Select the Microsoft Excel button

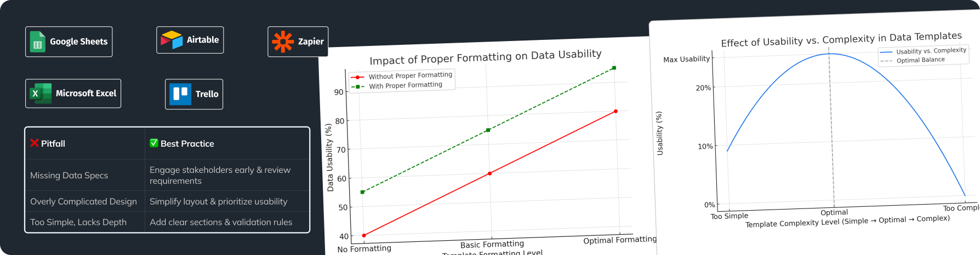(73, 94)
